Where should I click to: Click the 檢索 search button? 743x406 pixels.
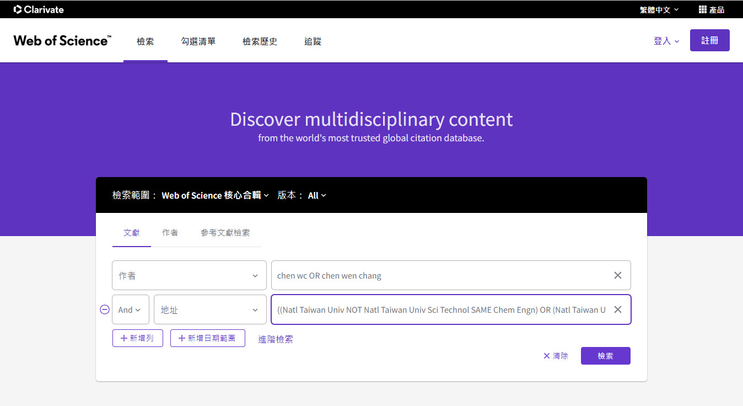click(x=606, y=356)
